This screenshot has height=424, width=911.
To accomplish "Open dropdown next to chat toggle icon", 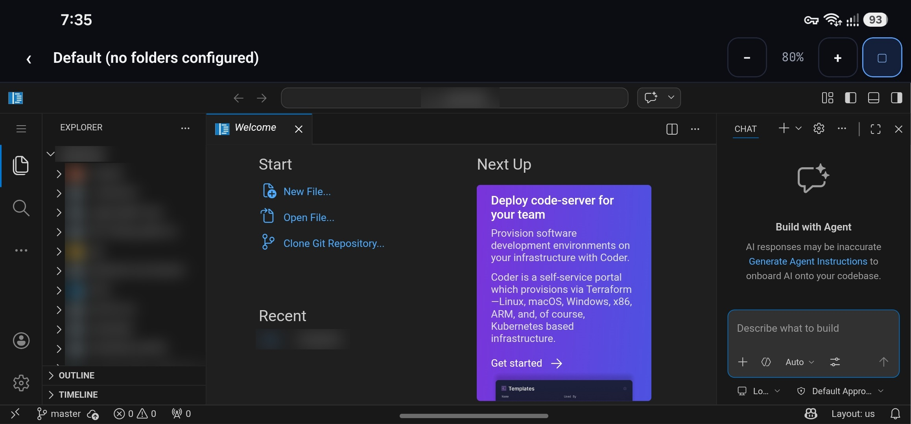I will pyautogui.click(x=671, y=97).
